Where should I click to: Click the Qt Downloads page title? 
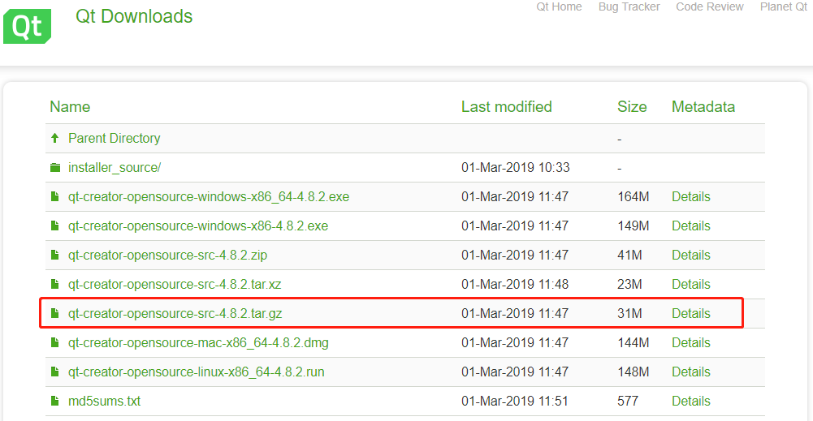pyautogui.click(x=134, y=16)
